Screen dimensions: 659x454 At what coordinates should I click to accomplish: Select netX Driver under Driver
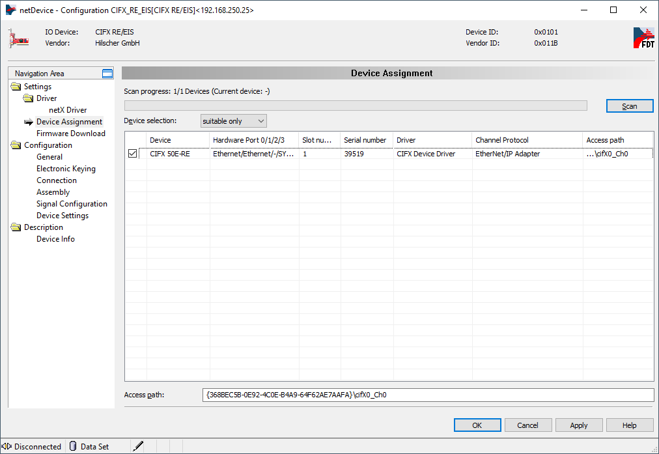[x=68, y=110]
